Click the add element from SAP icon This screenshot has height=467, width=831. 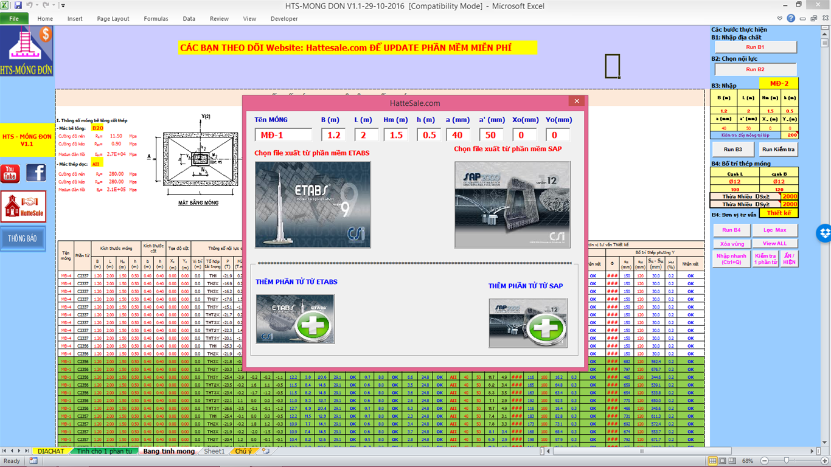[528, 323]
